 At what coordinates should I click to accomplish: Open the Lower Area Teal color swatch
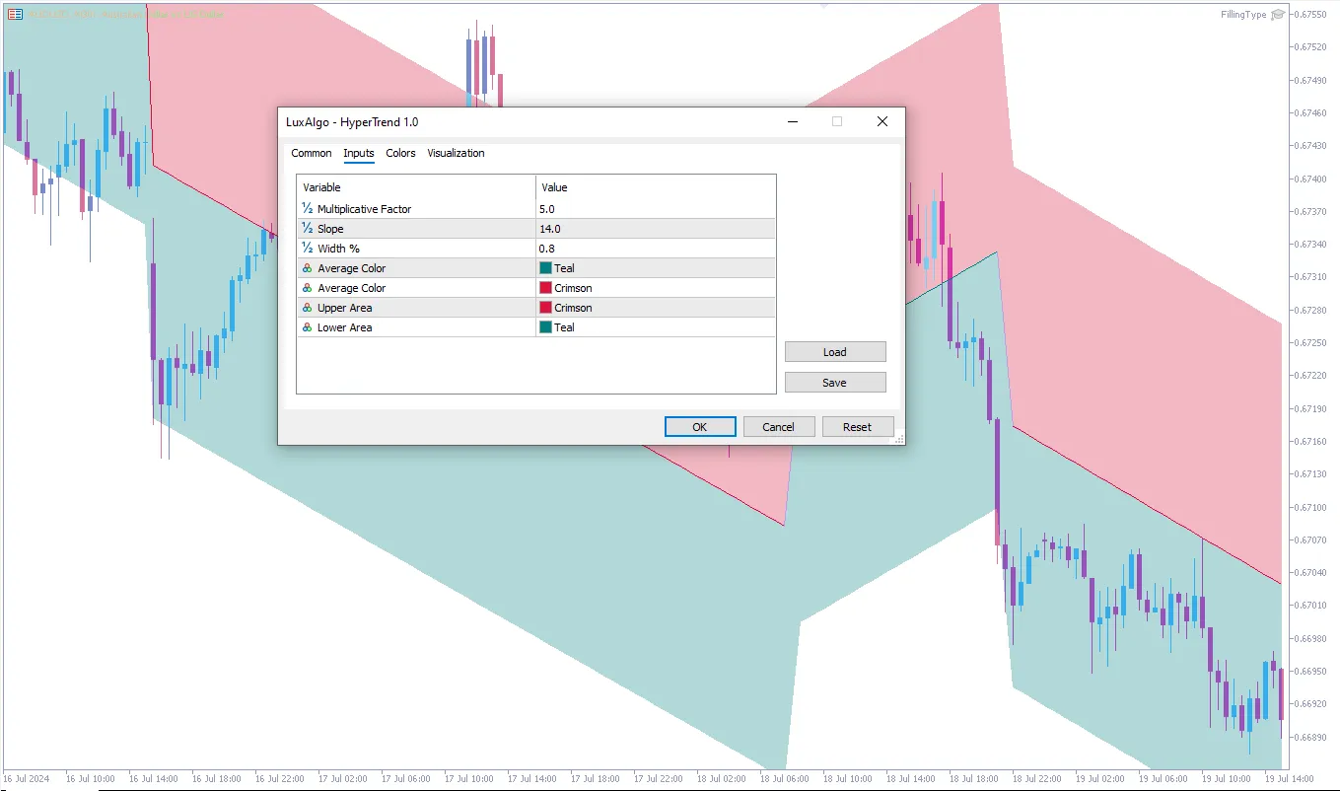(545, 327)
